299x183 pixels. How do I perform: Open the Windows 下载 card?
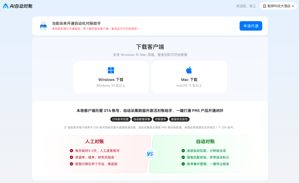tap(111, 77)
